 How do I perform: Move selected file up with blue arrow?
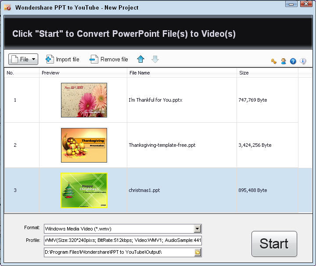(141, 59)
